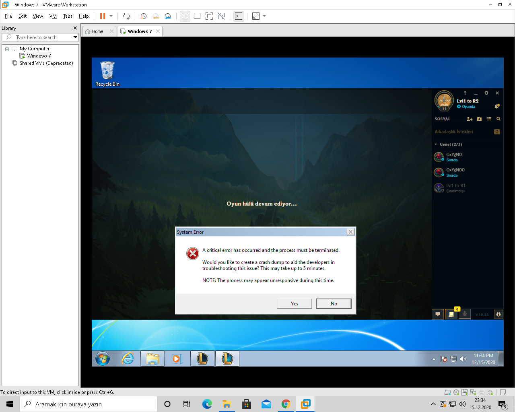Show hidden guest tray icons
Image resolution: width=515 pixels, height=412 pixels.
coord(434,359)
